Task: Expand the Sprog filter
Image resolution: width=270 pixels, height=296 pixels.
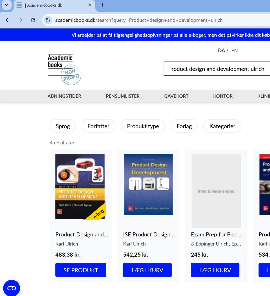Action: pos(63,126)
